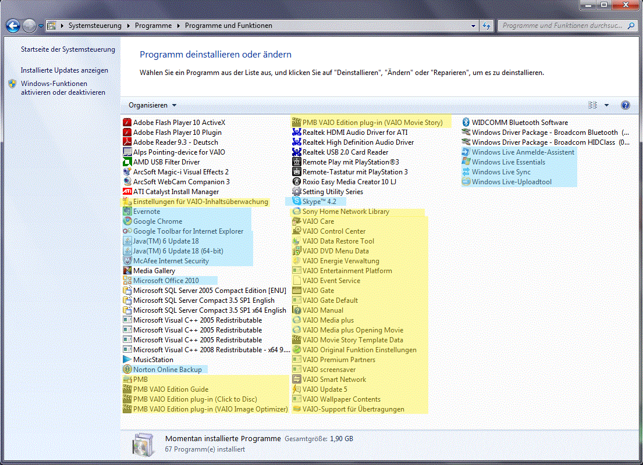The width and height of the screenshot is (643, 465).
Task: Select PMB VAIO Edition plug-in (Click to Disc)
Action: pos(190,399)
